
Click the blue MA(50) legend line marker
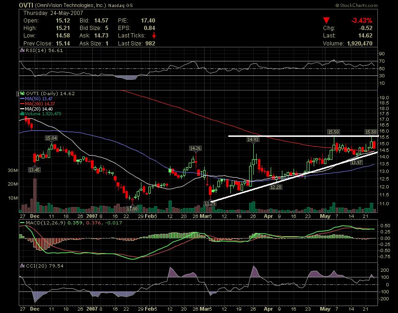pos(22,99)
